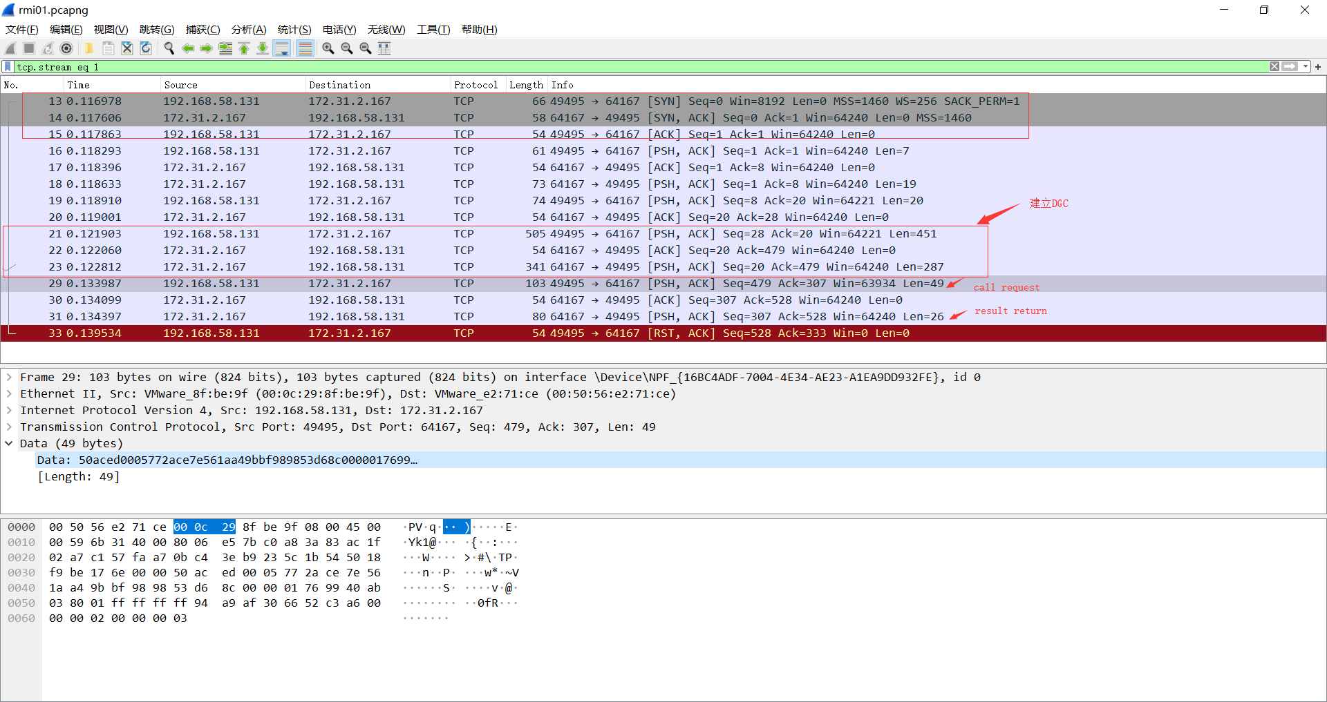Apply the display filter arrow

click(x=1290, y=67)
